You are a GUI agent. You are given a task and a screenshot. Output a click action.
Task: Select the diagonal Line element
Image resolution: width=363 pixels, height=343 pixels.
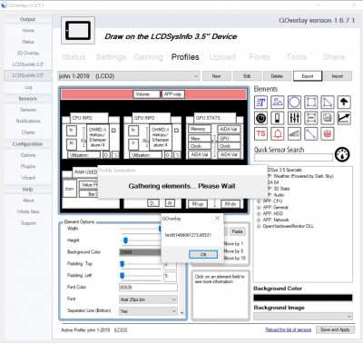[x=311, y=133]
